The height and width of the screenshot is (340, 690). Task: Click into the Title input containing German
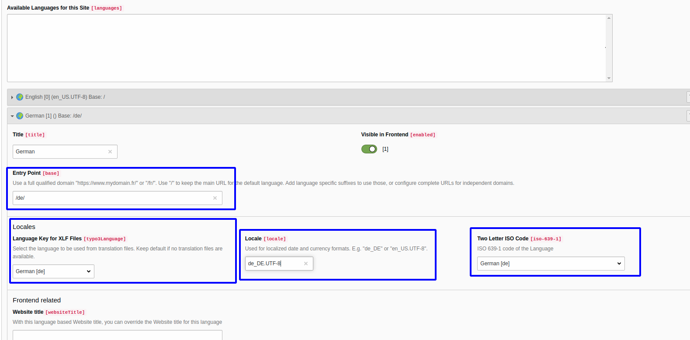[x=59, y=152]
